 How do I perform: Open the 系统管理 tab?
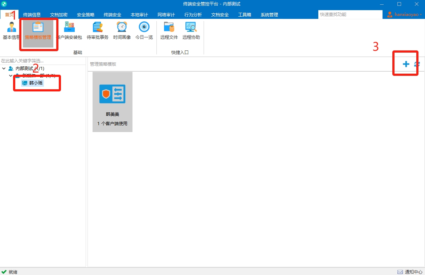(x=269, y=15)
